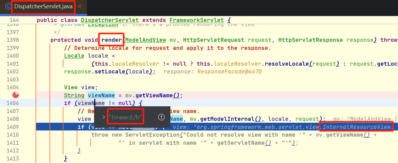
Task: Click inline hint "response: ResponseFacade@6470"
Action: pyautogui.click(x=213, y=72)
